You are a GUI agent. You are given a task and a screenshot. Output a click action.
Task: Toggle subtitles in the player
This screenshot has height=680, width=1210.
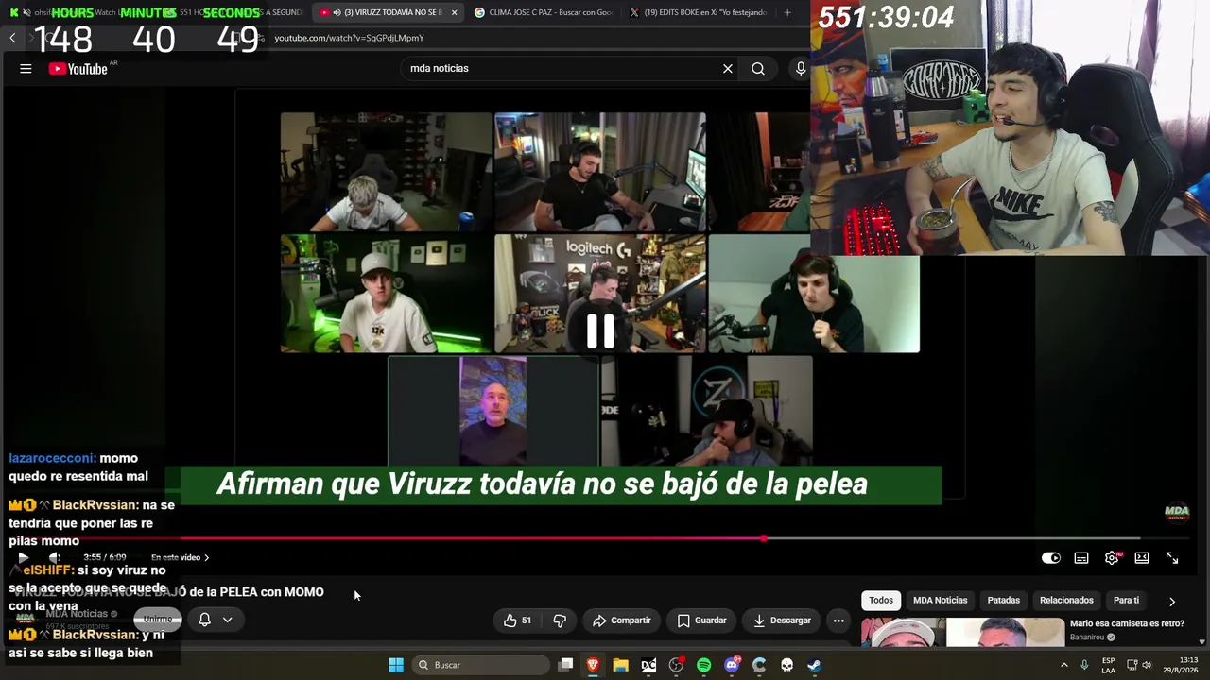1081,558
